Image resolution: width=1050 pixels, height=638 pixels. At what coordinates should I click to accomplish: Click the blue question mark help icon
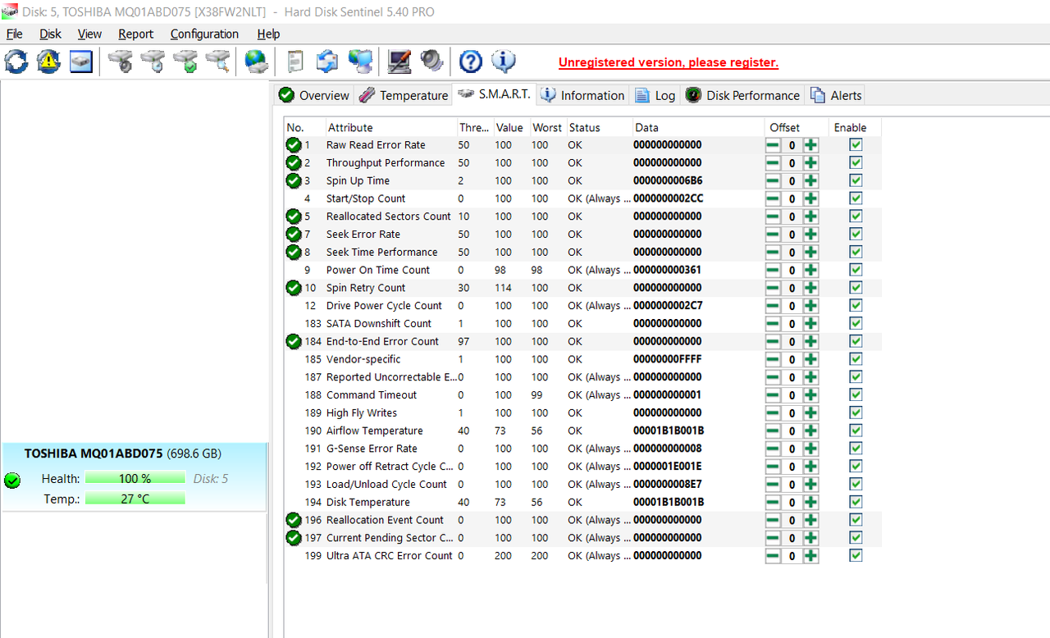pos(471,62)
